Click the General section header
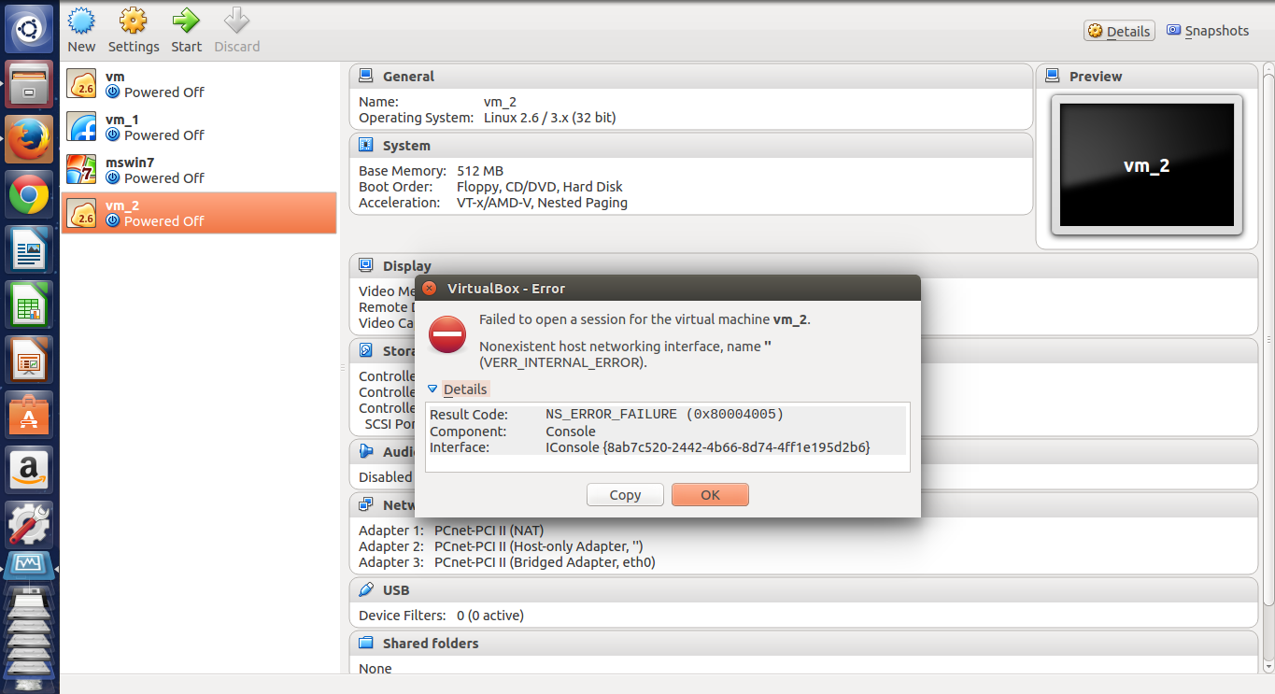 coord(691,77)
